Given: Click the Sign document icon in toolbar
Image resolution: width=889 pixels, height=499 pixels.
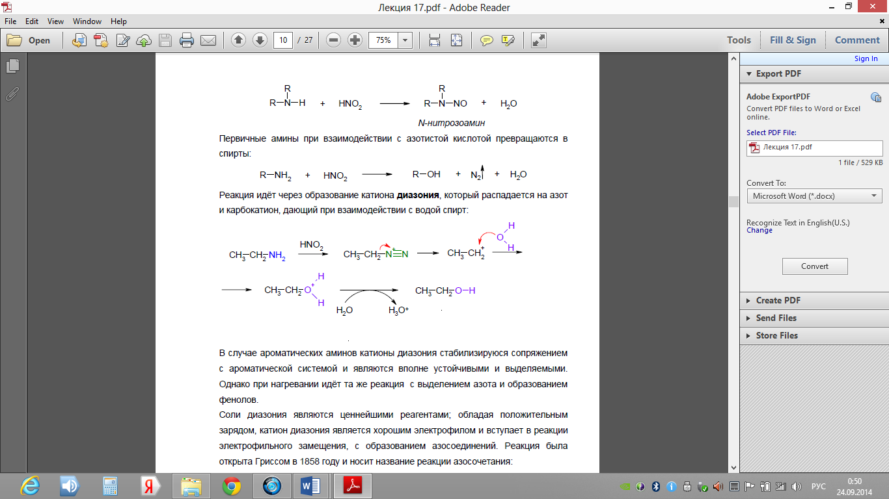Looking at the screenshot, I should (122, 40).
